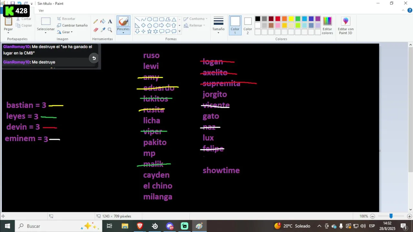Select the Text tool

point(110,22)
